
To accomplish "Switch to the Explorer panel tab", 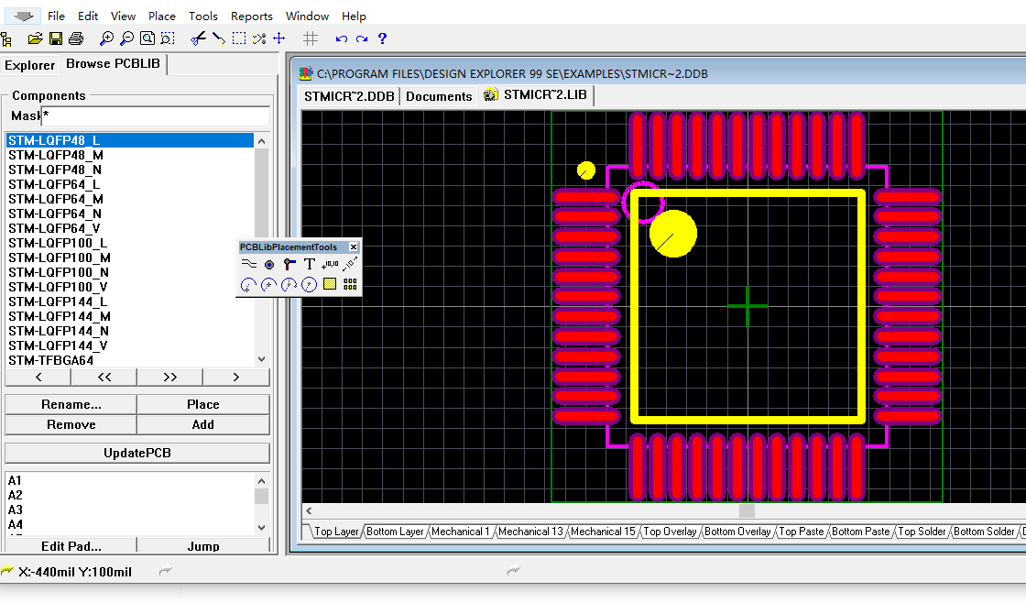I will click(x=29, y=65).
